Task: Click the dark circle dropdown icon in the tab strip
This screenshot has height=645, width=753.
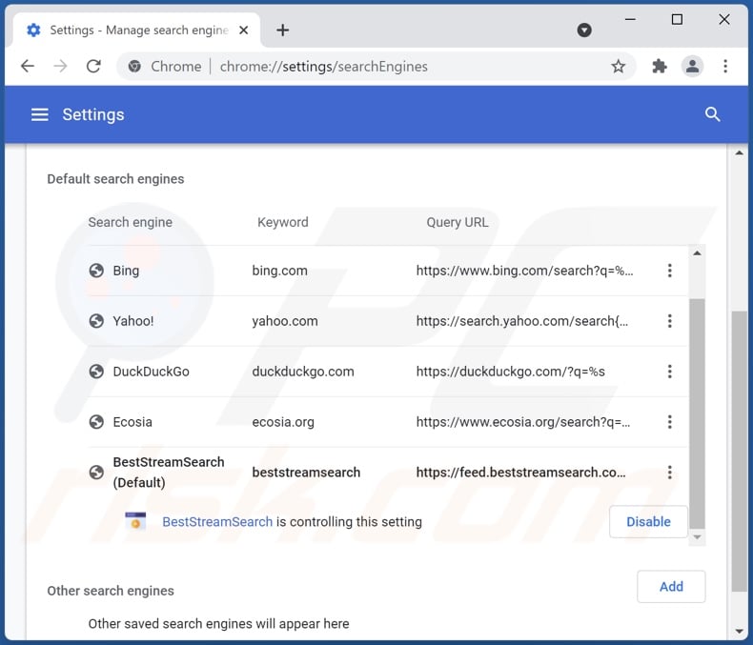Action: pyautogui.click(x=584, y=30)
